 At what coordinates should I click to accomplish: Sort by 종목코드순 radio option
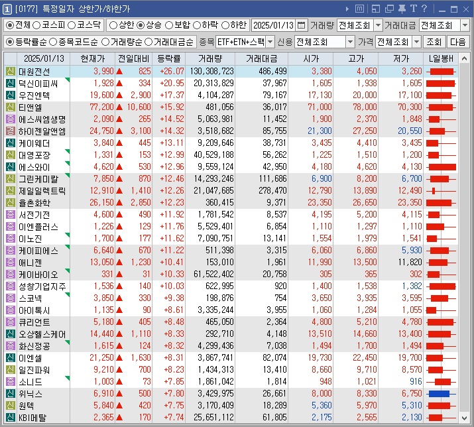pyautogui.click(x=53, y=42)
